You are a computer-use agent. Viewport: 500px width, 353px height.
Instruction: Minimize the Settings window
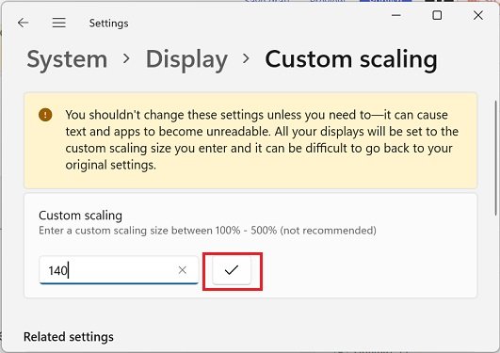396,15
